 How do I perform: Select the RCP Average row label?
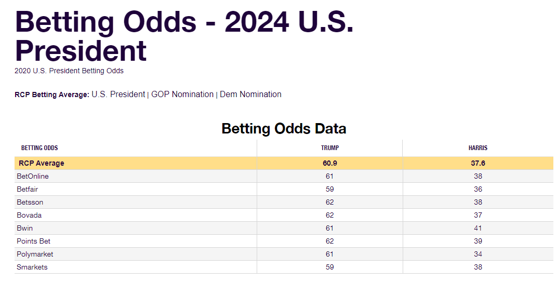point(42,163)
